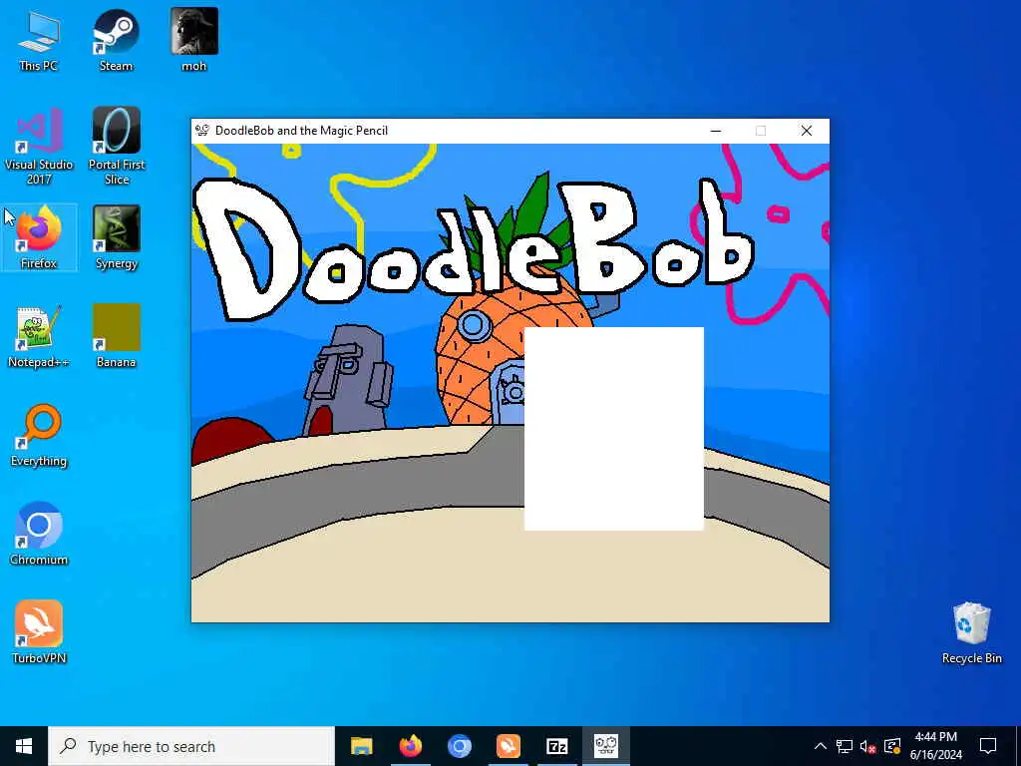Open the clock and calendar flyout

coord(935,746)
